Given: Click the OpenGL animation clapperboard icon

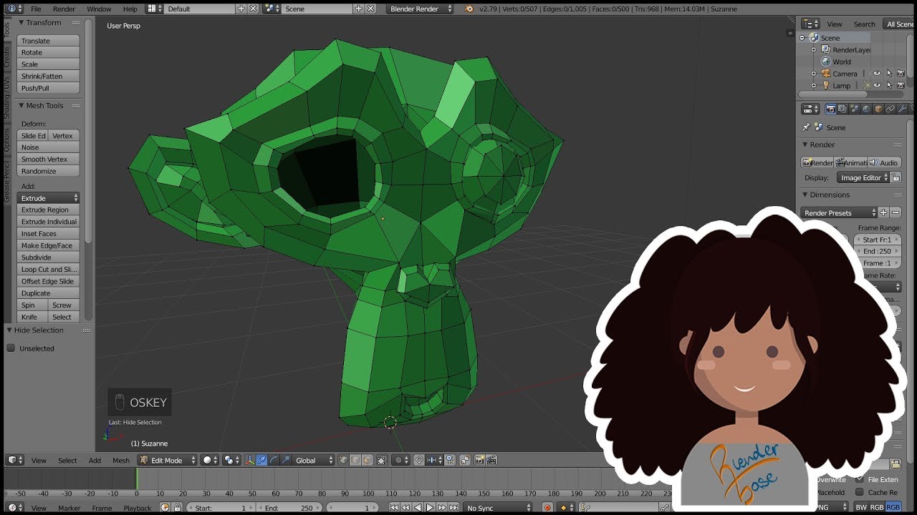Looking at the screenshot, I should (x=492, y=460).
